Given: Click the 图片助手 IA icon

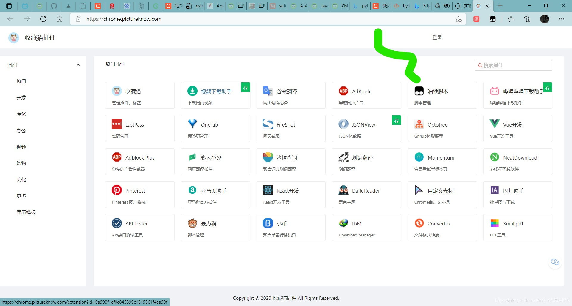Looking at the screenshot, I should (x=495, y=190).
